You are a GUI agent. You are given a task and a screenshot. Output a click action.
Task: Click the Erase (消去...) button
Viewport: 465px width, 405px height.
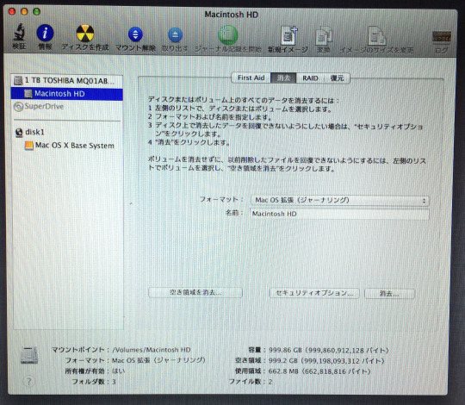(x=389, y=294)
